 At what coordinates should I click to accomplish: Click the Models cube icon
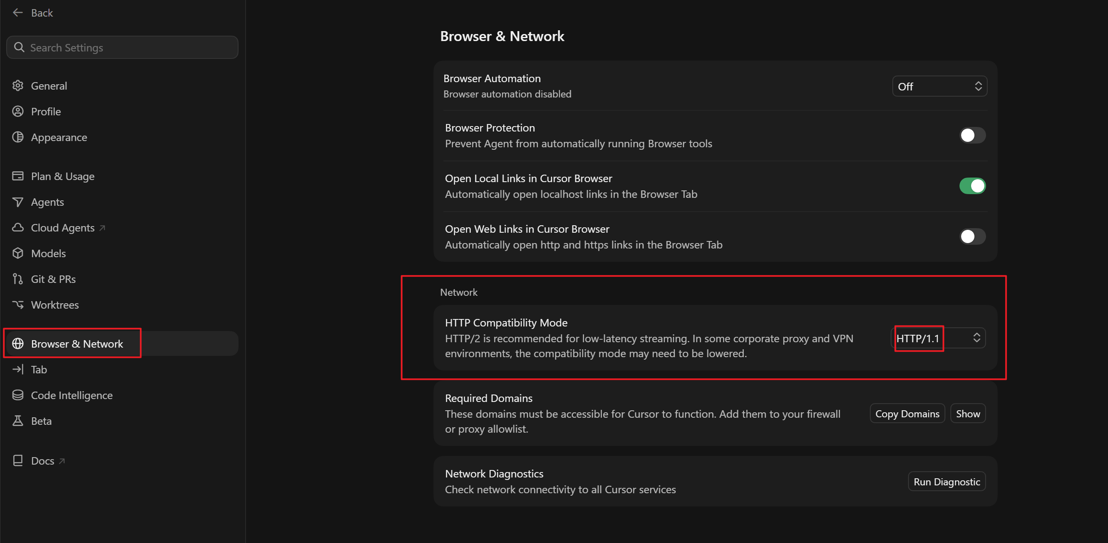pyautogui.click(x=18, y=253)
